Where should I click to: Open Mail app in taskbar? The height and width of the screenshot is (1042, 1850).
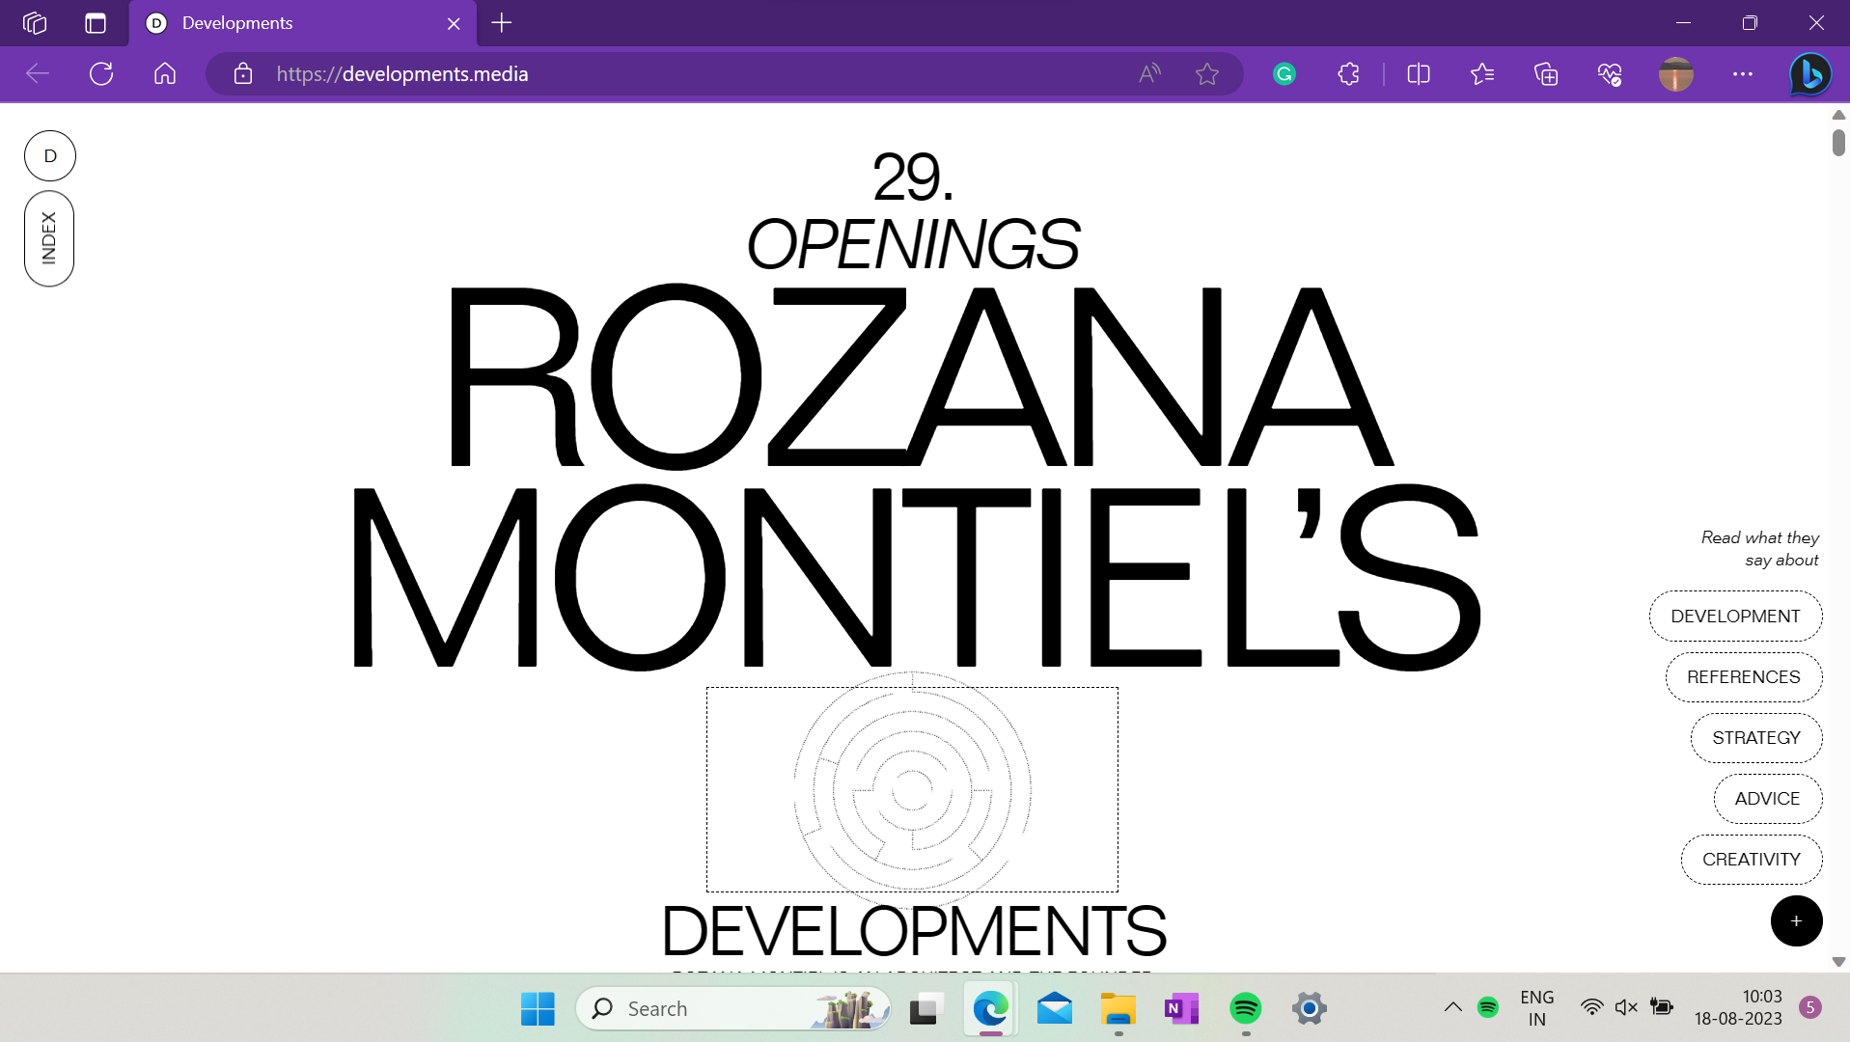click(x=1054, y=1009)
